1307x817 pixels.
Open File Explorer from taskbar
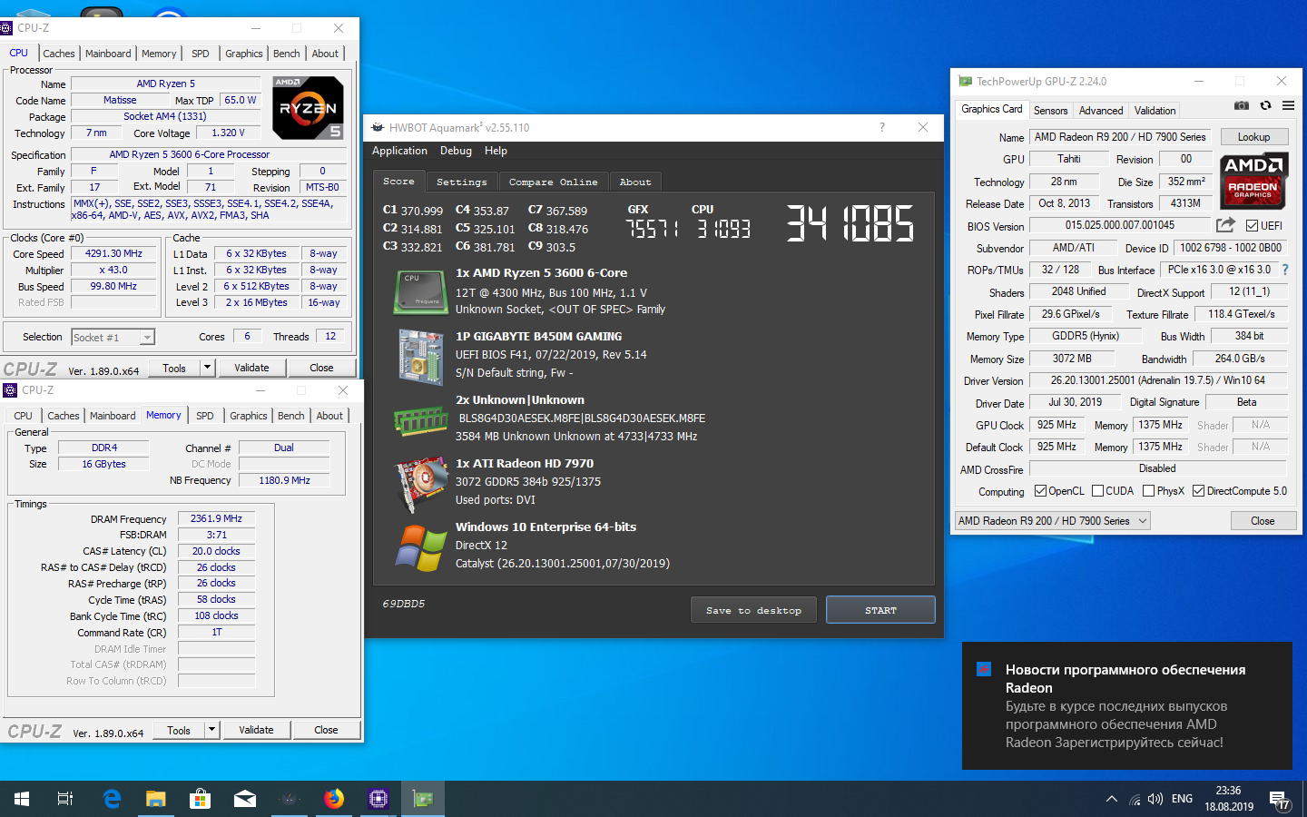point(156,799)
